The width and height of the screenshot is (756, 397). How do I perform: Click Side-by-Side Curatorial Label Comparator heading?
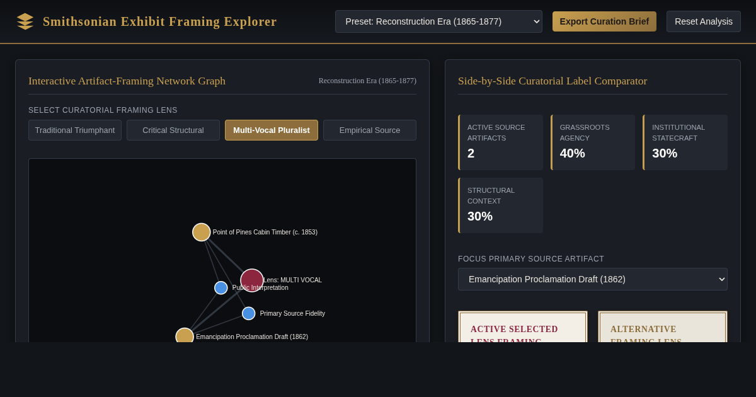click(553, 81)
